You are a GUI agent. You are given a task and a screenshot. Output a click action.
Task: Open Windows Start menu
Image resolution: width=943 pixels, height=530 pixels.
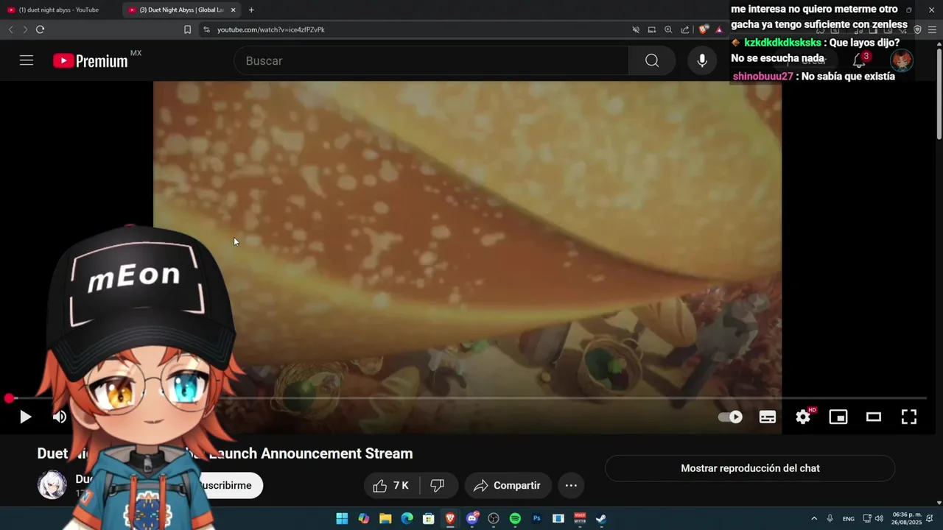click(x=342, y=518)
